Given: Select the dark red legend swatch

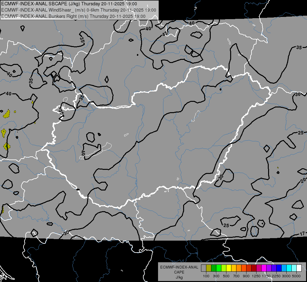Looking at the screenshot, I should tap(254, 268).
